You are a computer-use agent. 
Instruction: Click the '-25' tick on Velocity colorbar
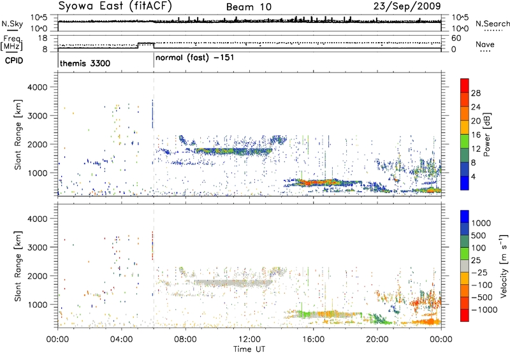coord(479,272)
